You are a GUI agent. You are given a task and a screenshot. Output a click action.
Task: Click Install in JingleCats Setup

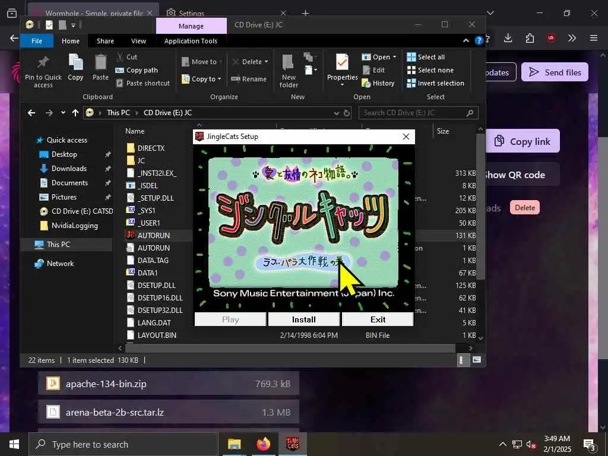[303, 319]
